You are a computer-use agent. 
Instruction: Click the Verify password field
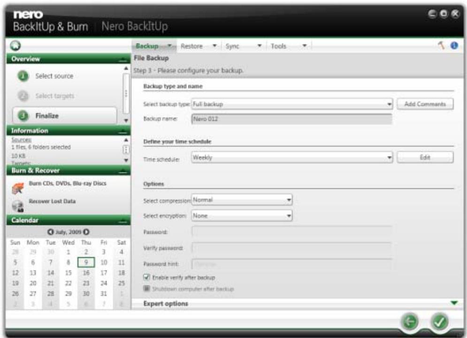tap(291, 248)
